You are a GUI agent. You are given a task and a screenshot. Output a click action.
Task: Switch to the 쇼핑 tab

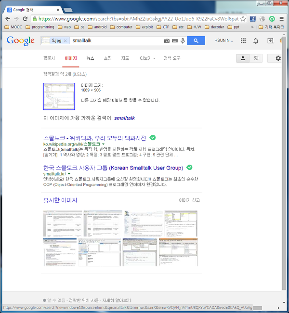pos(107,58)
